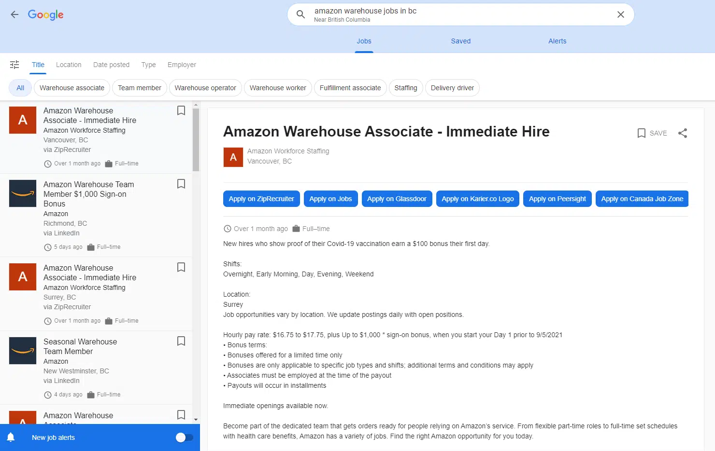The image size is (715, 451).
Task: Choose the All title chip
Action: [20, 88]
